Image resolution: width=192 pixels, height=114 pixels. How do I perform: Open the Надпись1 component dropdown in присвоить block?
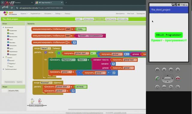click(x=68, y=60)
